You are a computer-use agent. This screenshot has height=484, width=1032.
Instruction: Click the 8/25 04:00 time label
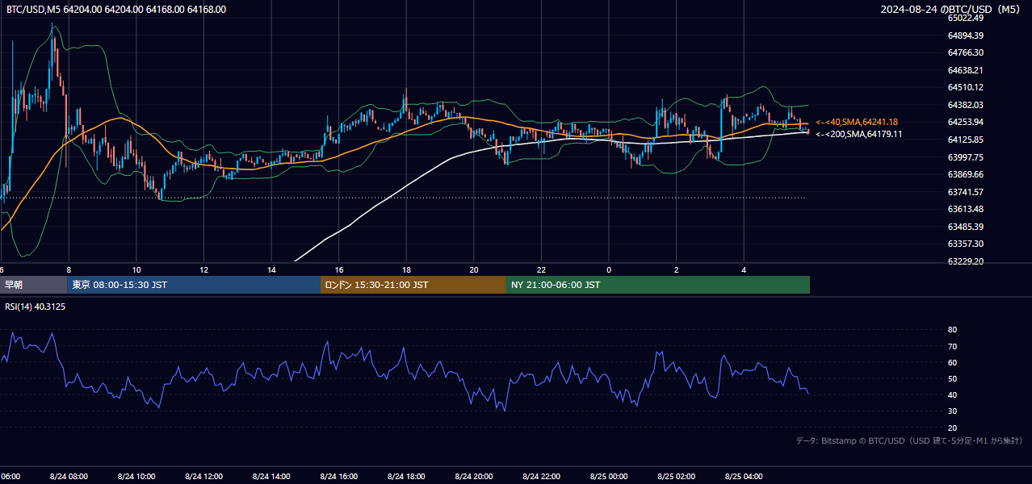745,476
